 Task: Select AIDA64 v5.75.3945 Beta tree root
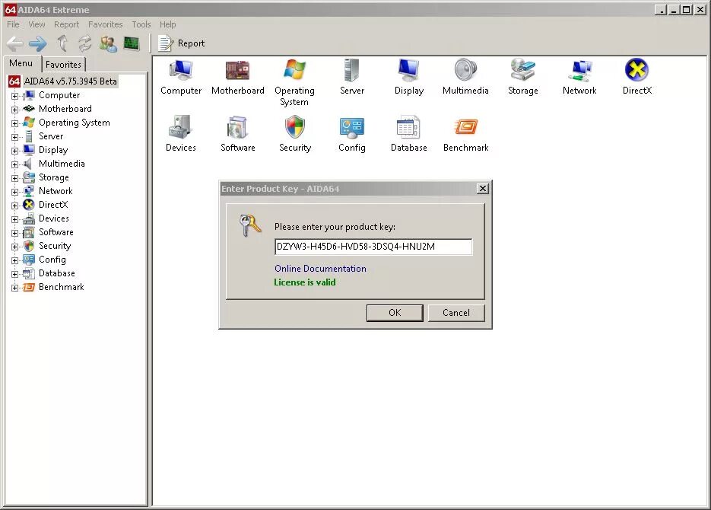point(70,81)
